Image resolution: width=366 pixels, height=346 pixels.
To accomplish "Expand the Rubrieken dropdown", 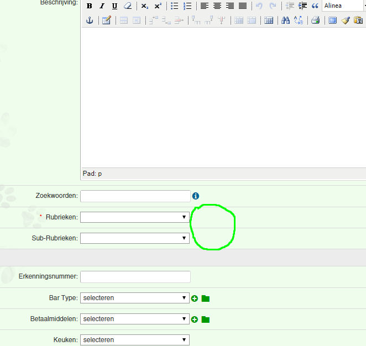I will click(134, 217).
